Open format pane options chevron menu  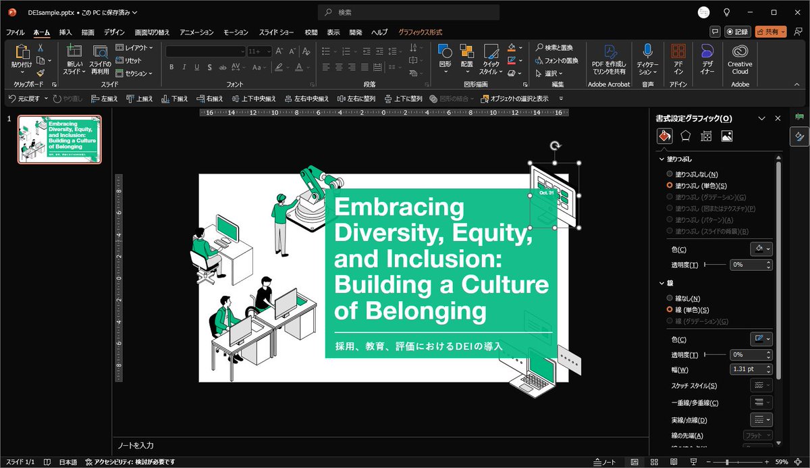[x=761, y=118]
